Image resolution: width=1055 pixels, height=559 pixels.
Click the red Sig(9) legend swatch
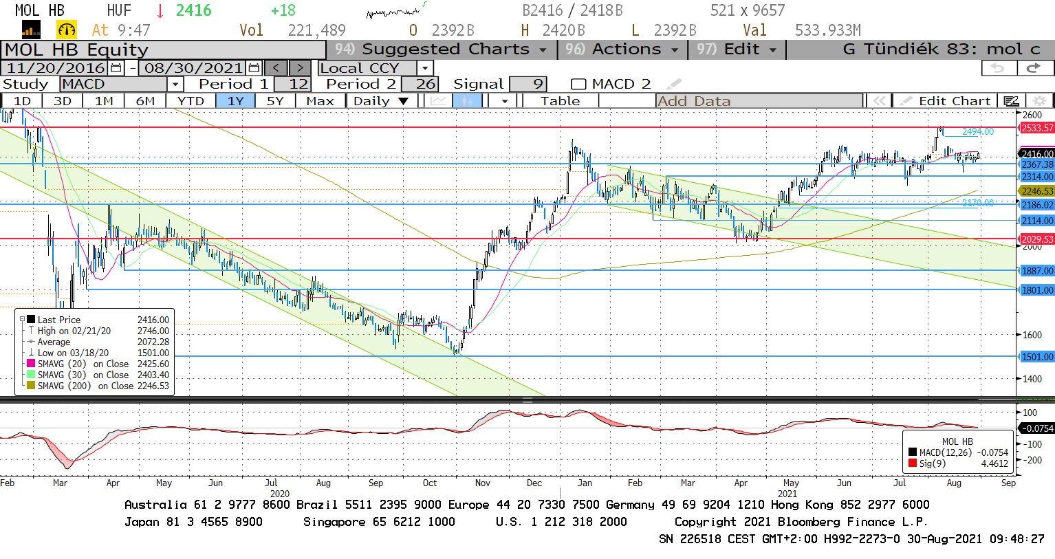click(913, 463)
